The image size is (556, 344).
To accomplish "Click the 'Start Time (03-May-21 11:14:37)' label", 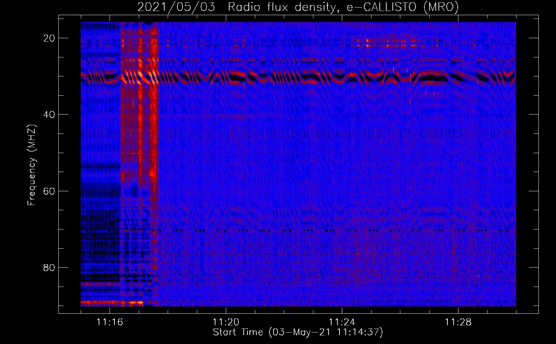I will coord(298,332).
